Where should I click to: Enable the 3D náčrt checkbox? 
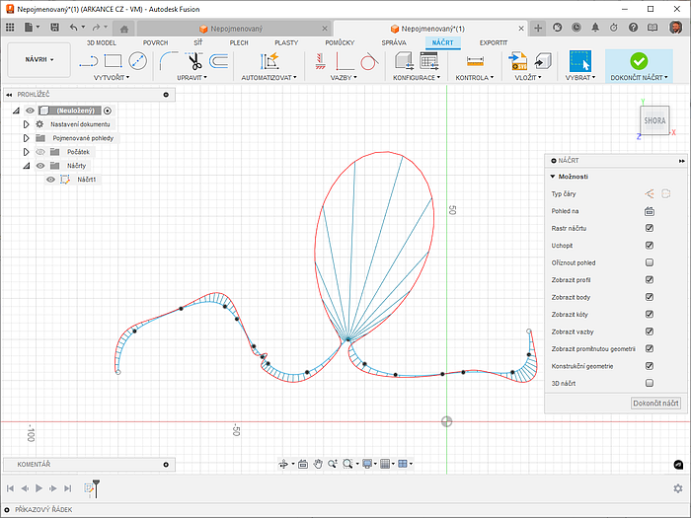click(x=650, y=383)
